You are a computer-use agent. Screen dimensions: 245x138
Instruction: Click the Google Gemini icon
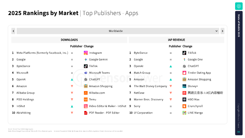tap(86, 59)
